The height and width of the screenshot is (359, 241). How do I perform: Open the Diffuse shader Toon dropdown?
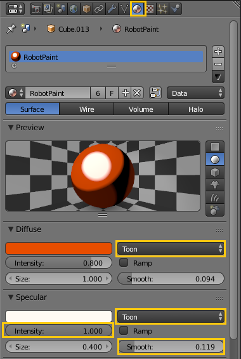(x=171, y=248)
